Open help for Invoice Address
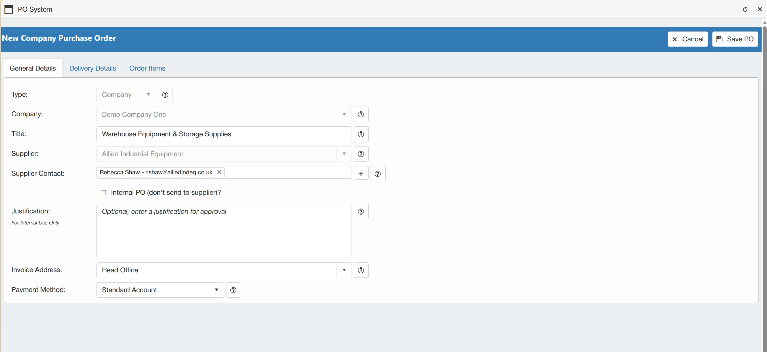Image resolution: width=767 pixels, height=352 pixels. coord(361,270)
